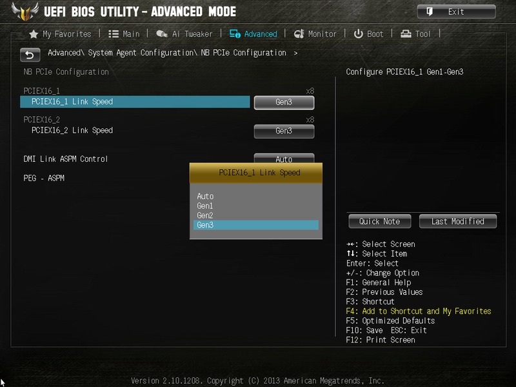Open DMI Link ASPM Control dropdown
516x387 pixels.
284,158
